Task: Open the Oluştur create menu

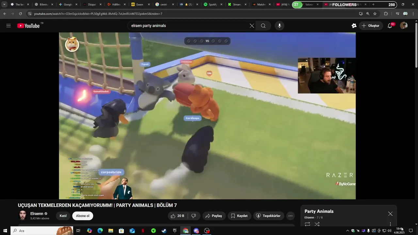Action: 371,26
